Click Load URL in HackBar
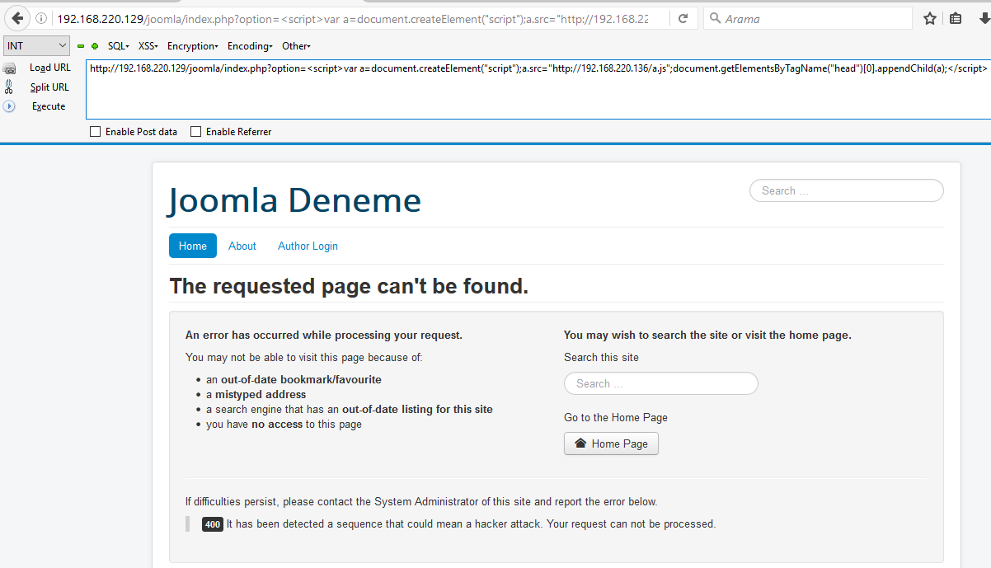This screenshot has width=991, height=568. (50, 68)
